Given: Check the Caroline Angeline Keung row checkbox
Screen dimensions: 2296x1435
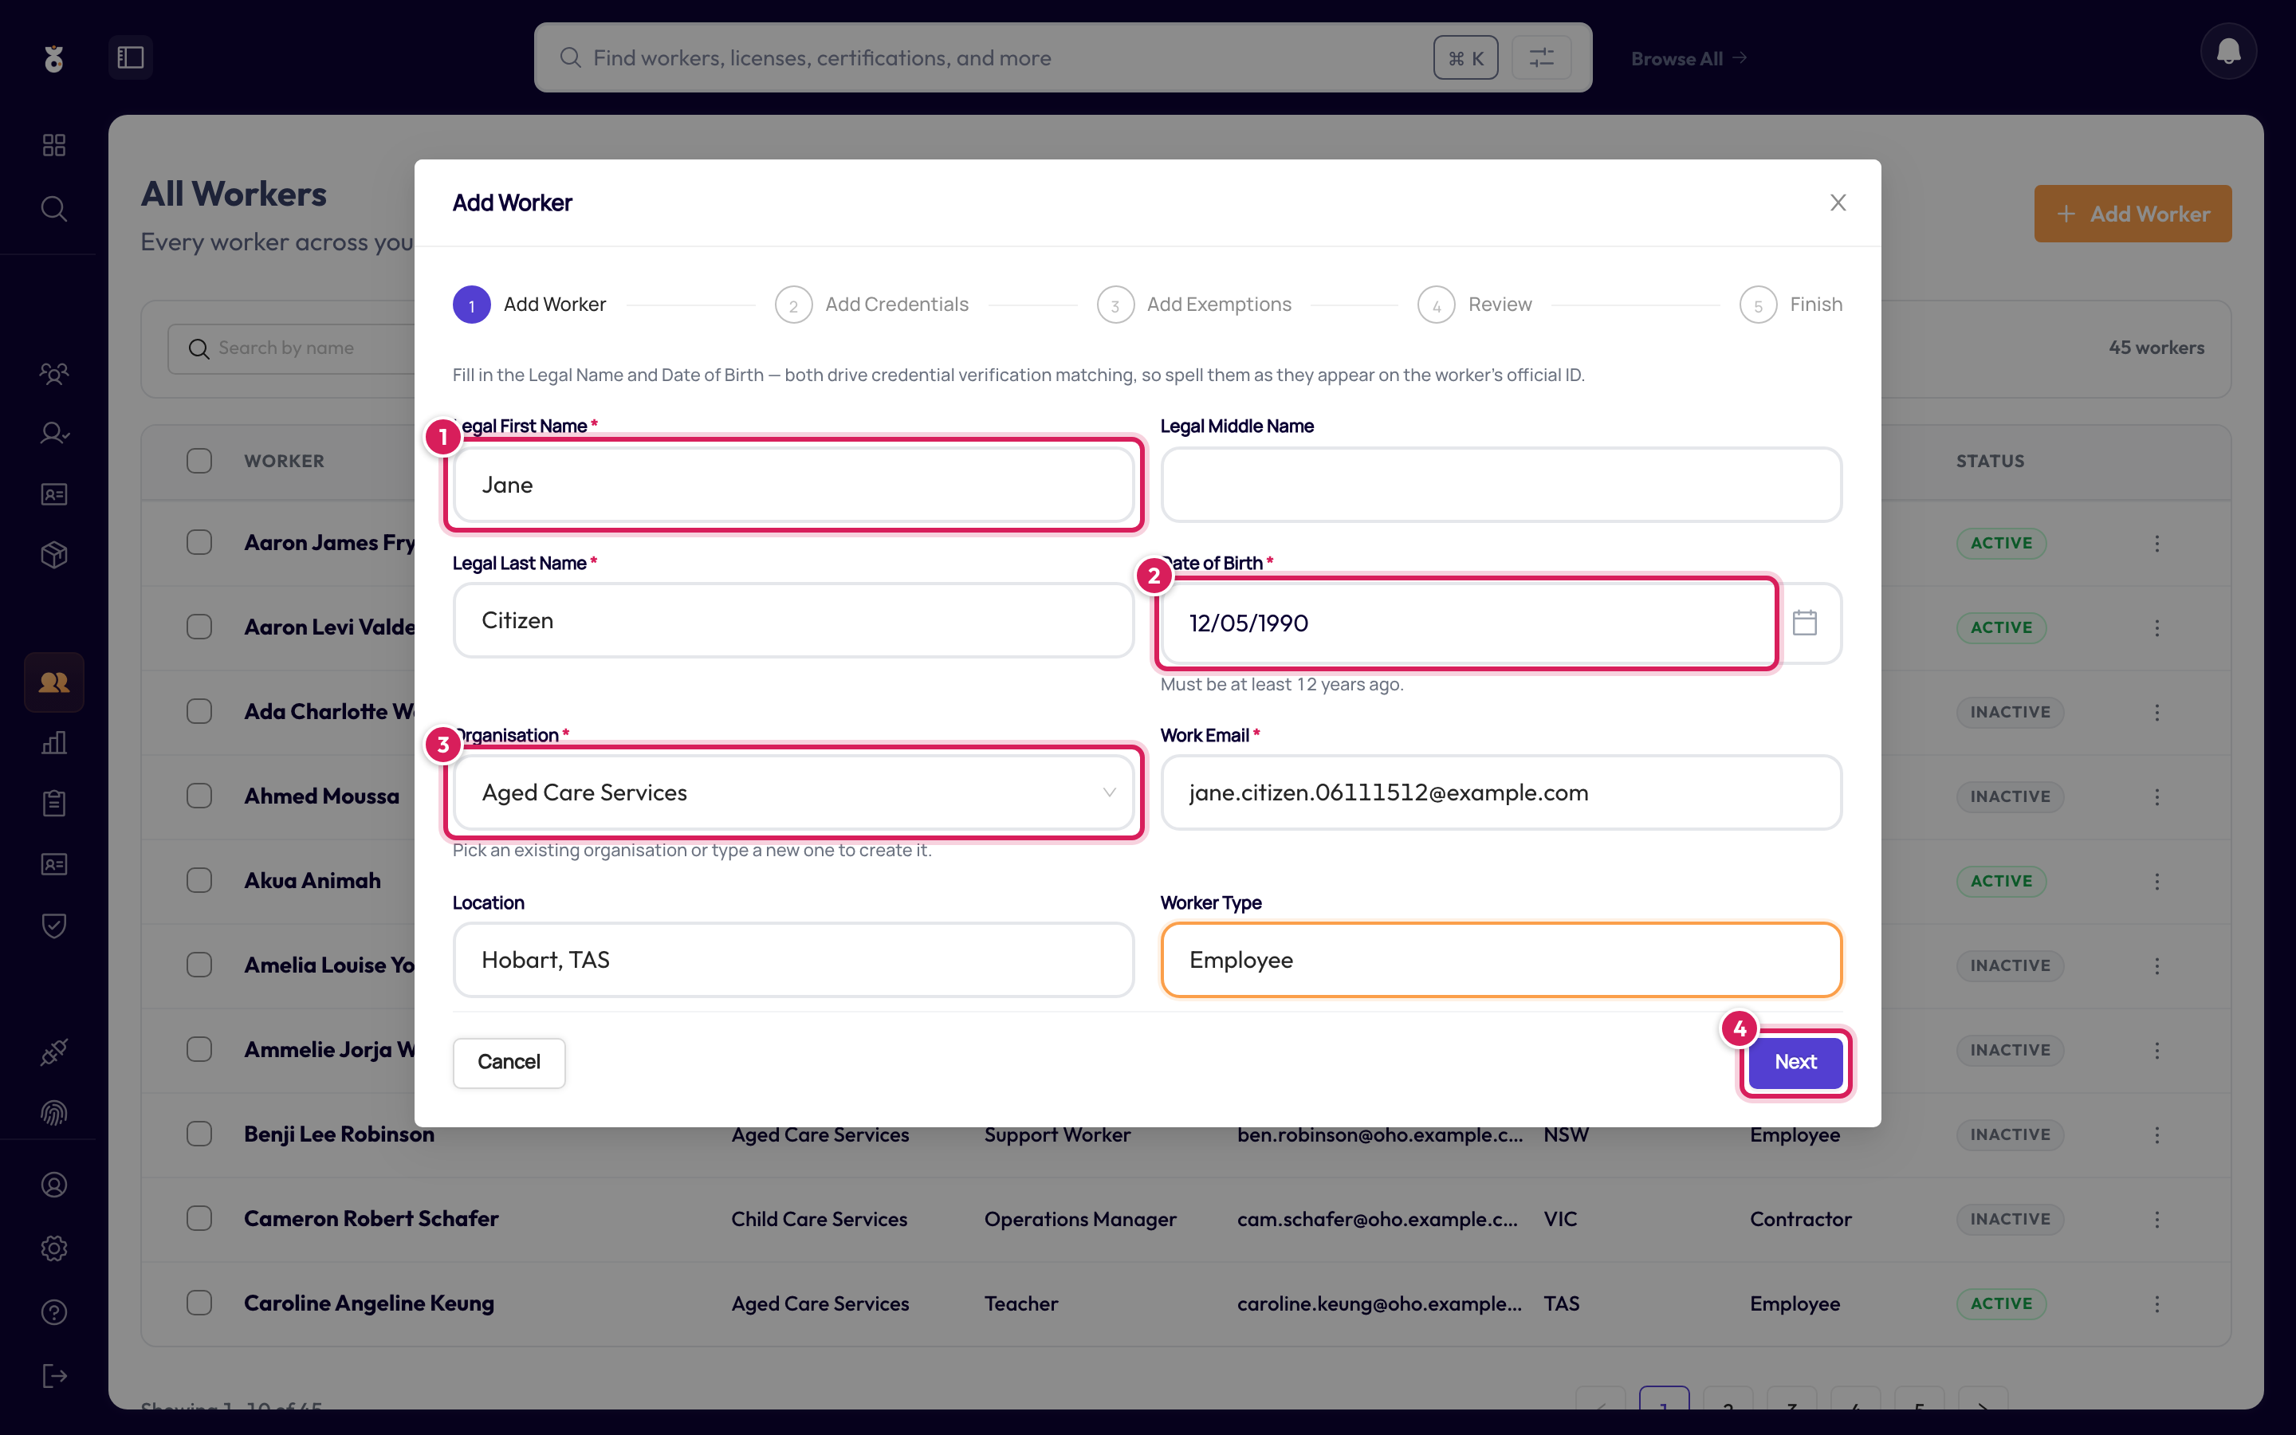Looking at the screenshot, I should [x=199, y=1303].
